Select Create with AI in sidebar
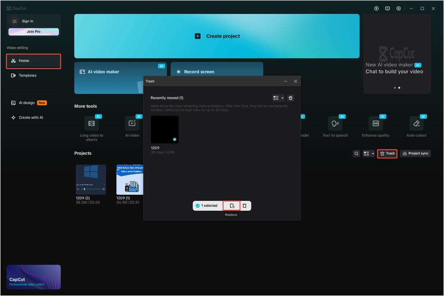This screenshot has width=444, height=296. coord(33,118)
